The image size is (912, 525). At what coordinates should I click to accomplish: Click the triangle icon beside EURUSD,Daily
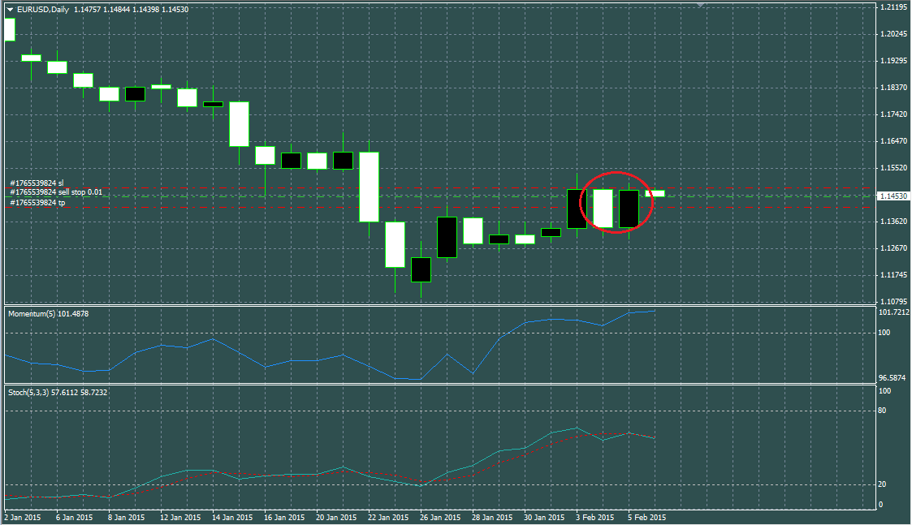10,9
